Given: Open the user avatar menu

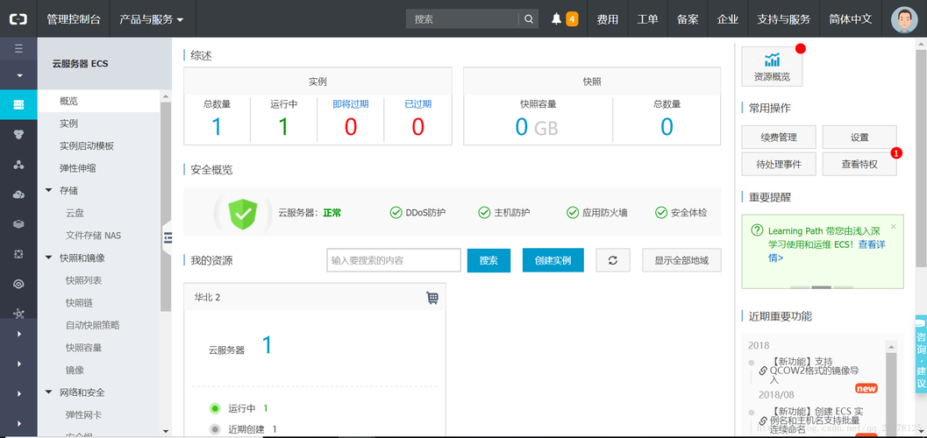Looking at the screenshot, I should pyautogui.click(x=904, y=19).
